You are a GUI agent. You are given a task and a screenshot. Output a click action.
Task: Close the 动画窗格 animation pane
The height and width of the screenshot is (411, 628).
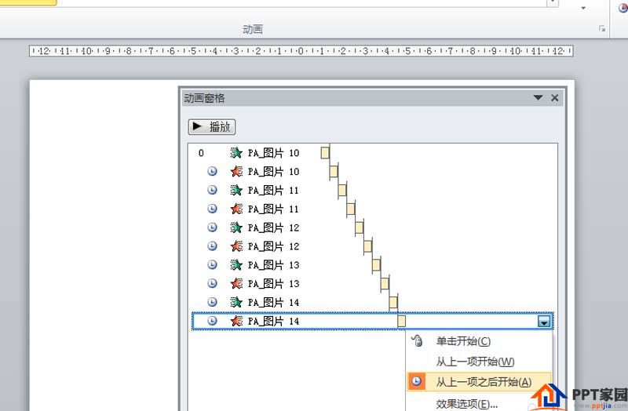[555, 97]
